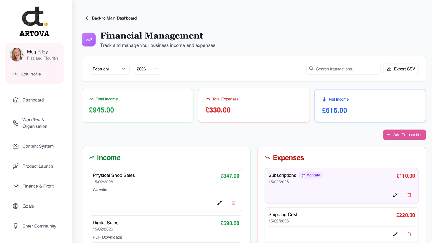Click the £110.00 expense amount
432x243 pixels.
pos(406,176)
